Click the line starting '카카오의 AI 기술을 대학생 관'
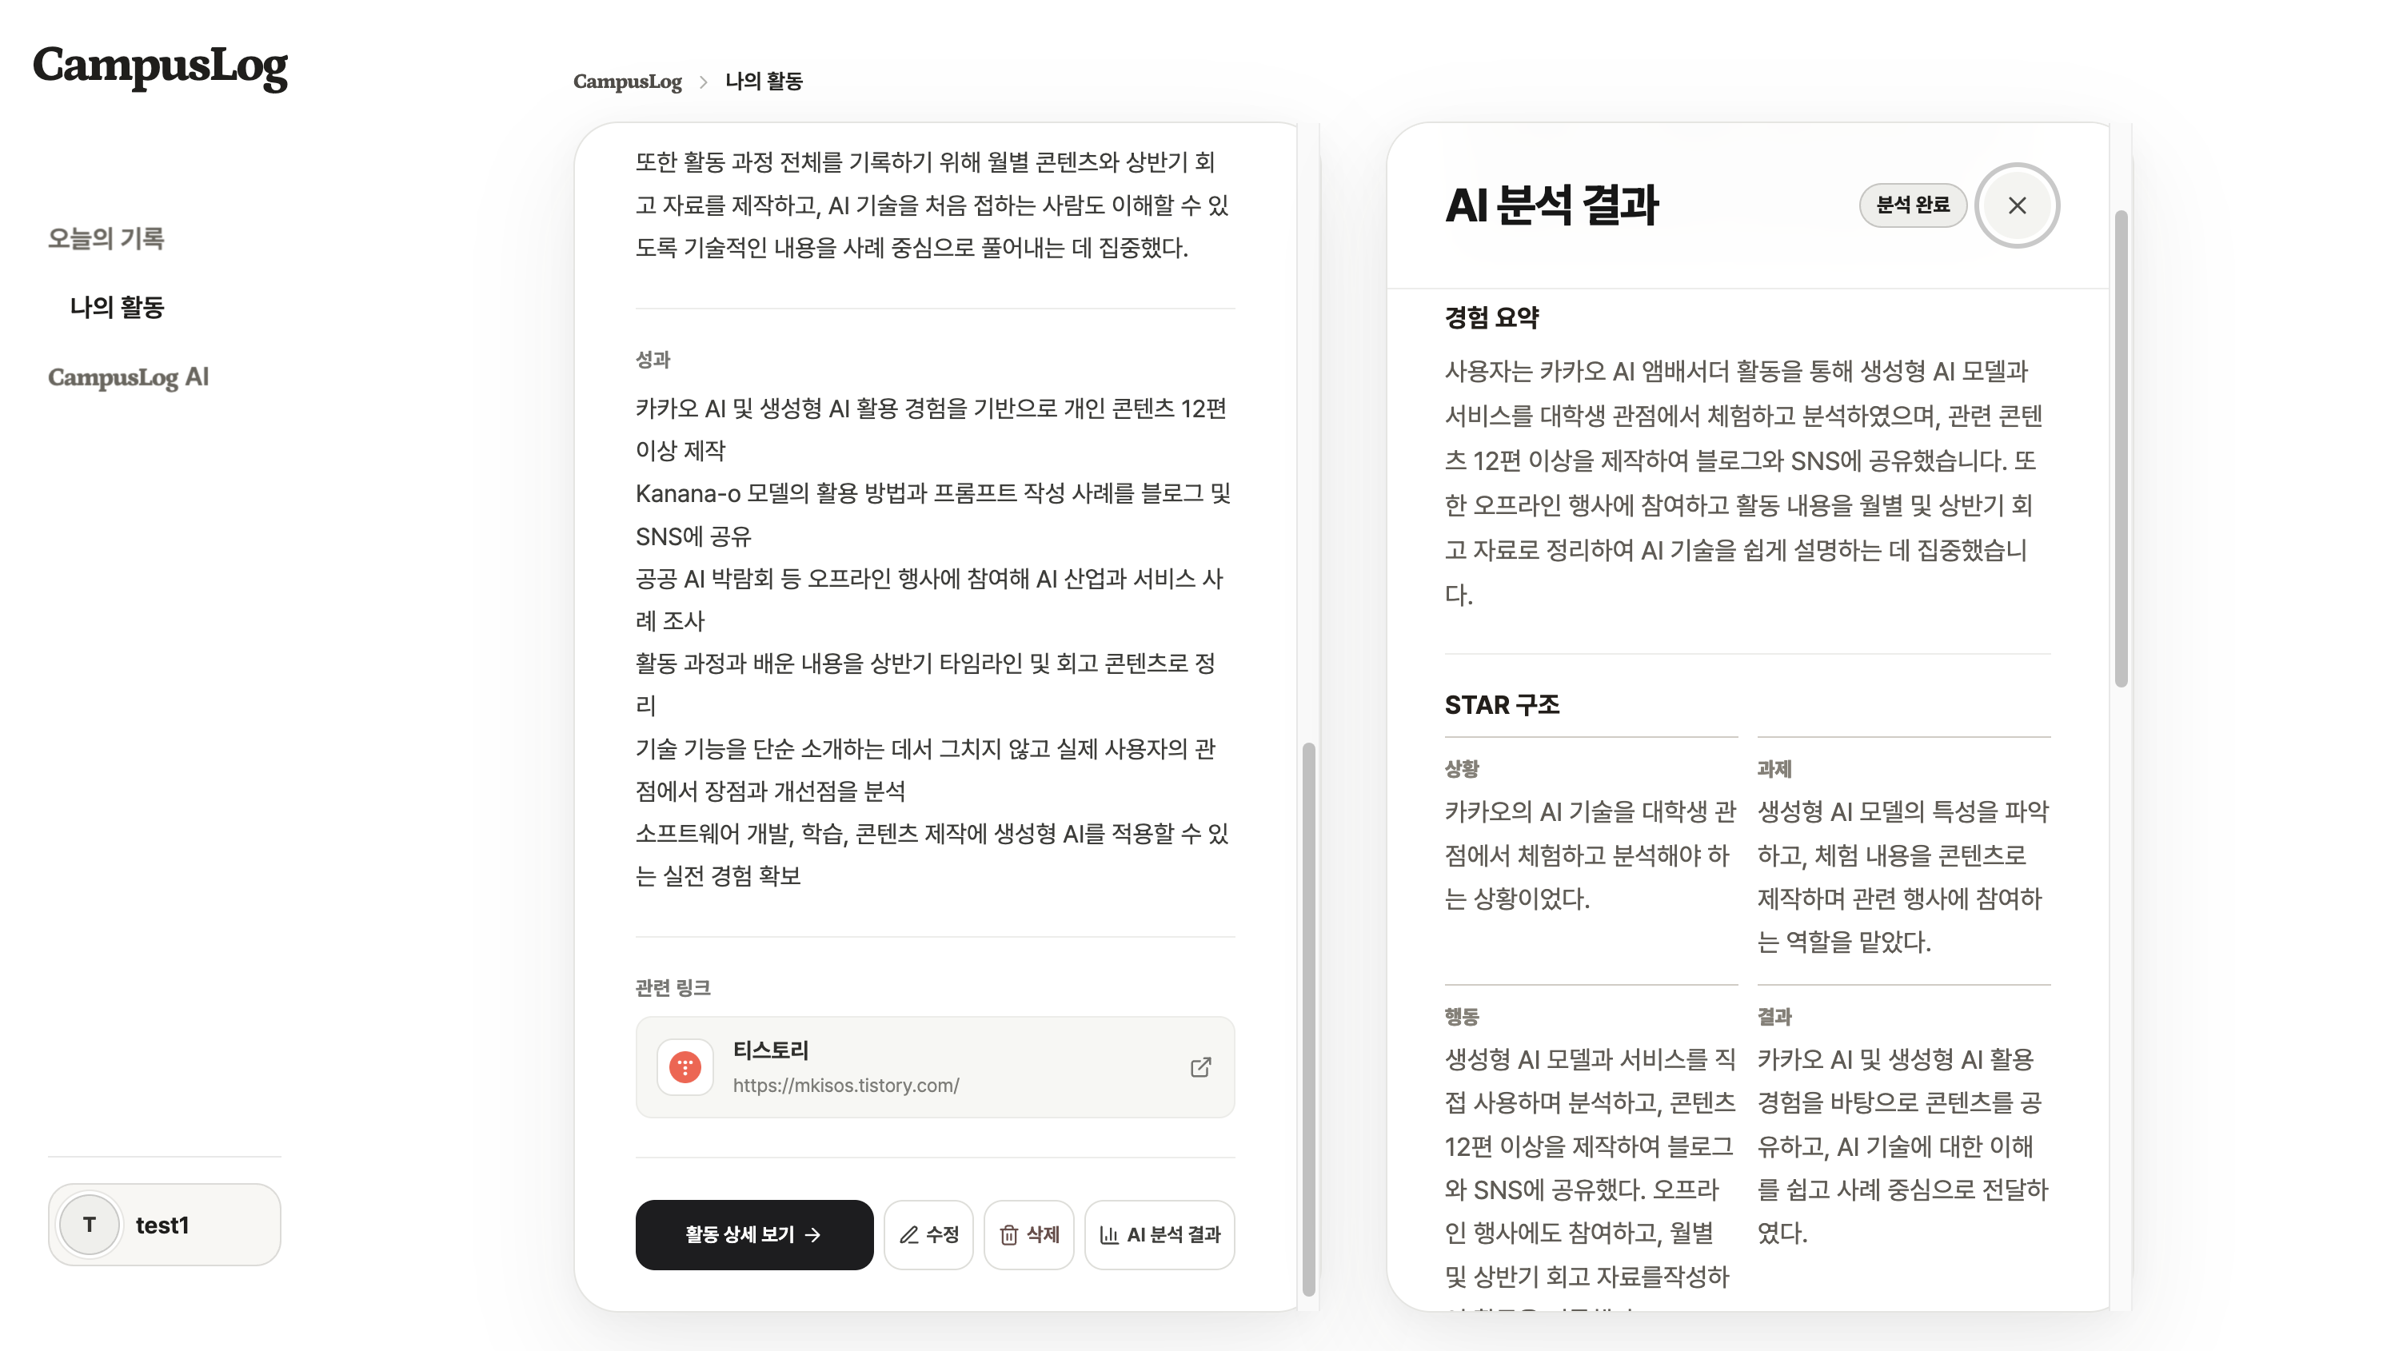Screen dimensions: 2383x1351 click(x=1590, y=812)
